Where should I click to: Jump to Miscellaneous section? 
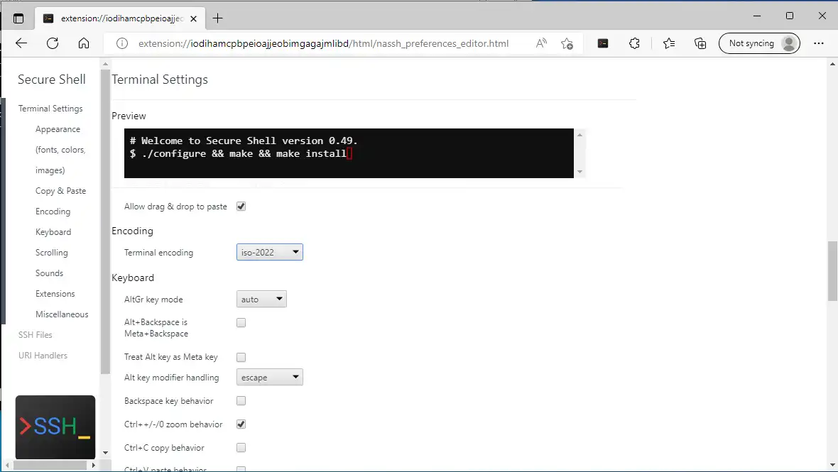(62, 314)
